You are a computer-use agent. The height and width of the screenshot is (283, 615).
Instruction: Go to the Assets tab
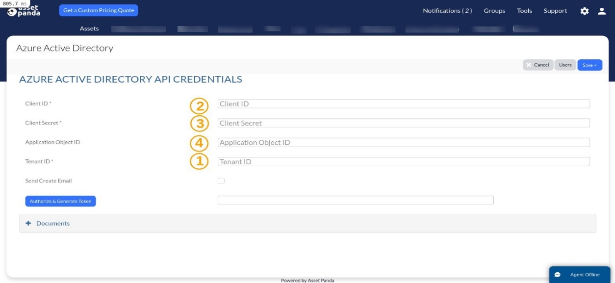[89, 28]
